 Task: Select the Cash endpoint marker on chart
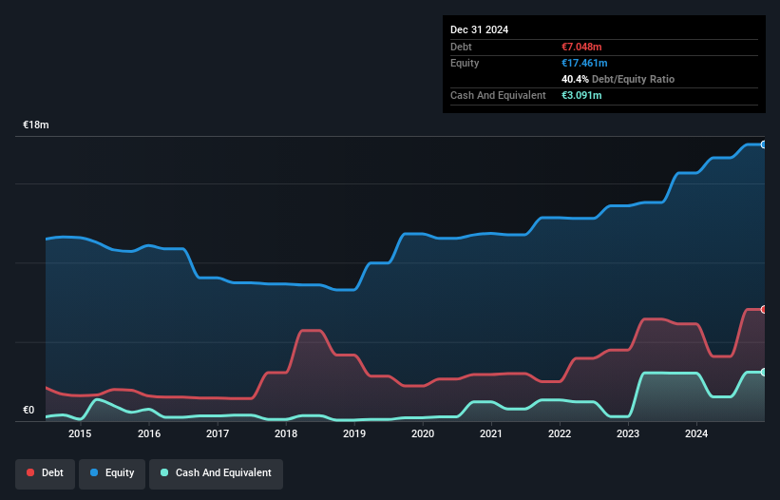click(764, 372)
